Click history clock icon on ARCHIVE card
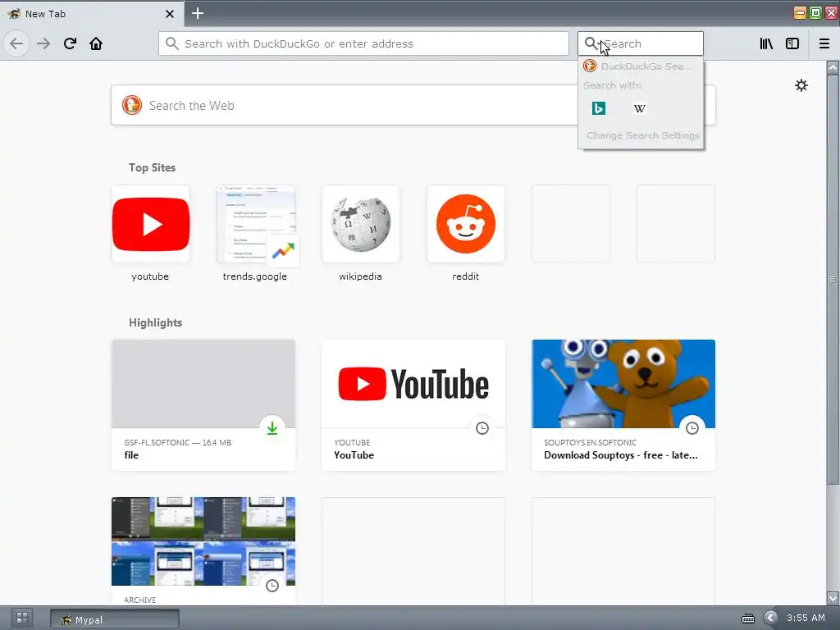The image size is (840, 630). [x=272, y=586]
